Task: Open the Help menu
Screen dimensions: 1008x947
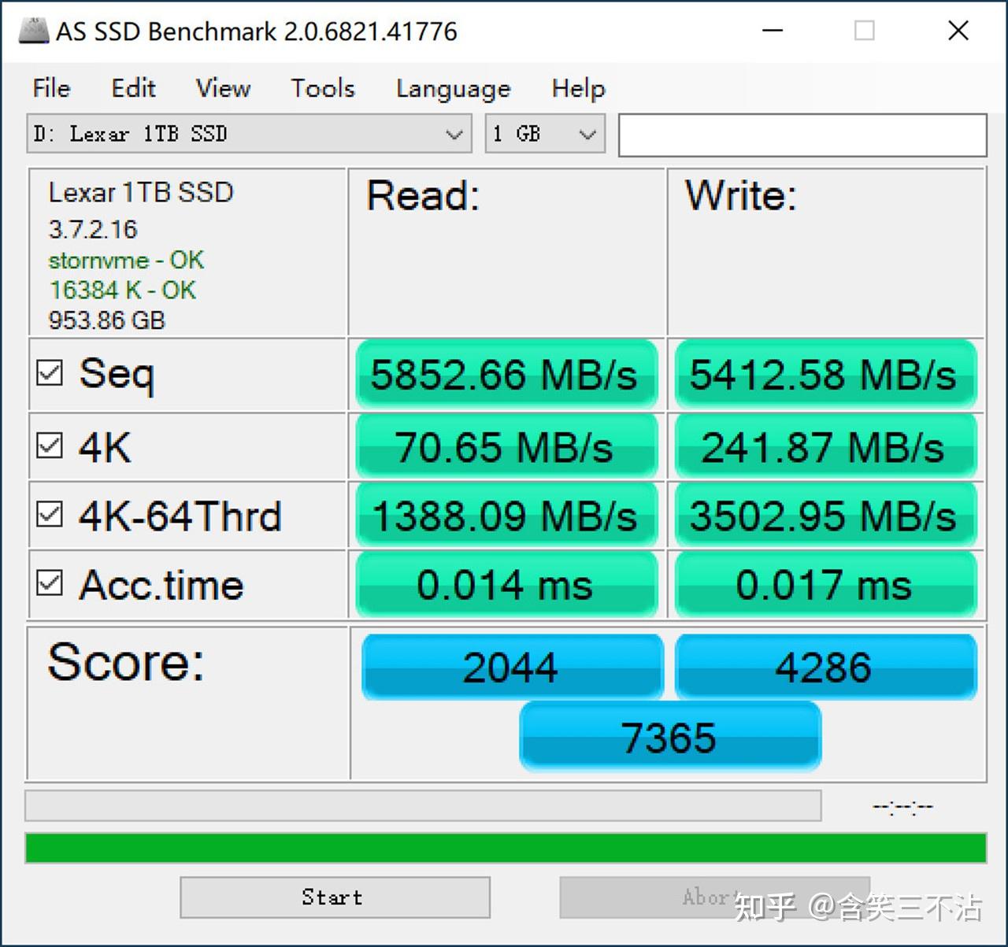Action: coord(577,88)
